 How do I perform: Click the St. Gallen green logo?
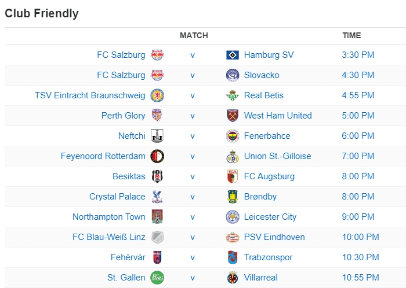(157, 278)
